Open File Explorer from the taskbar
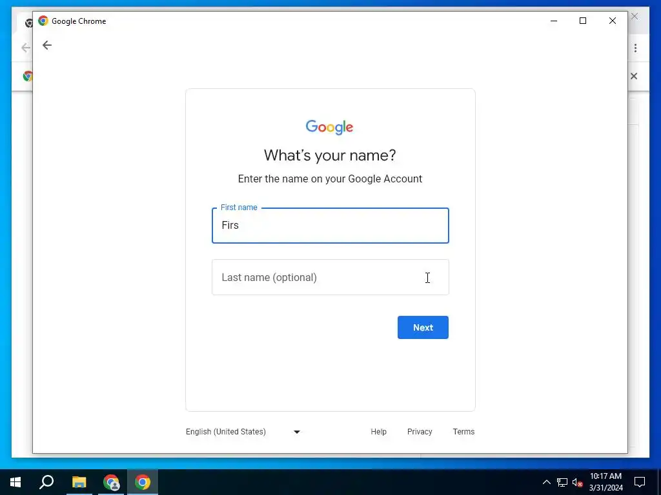The height and width of the screenshot is (495, 661). tap(79, 482)
